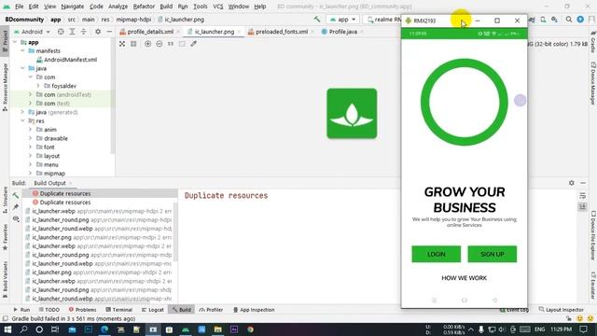Expand the com (androidTest) package
This screenshot has height=336, width=597.
(30, 94)
